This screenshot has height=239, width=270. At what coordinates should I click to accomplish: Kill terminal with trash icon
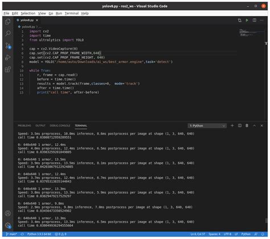click(247, 125)
